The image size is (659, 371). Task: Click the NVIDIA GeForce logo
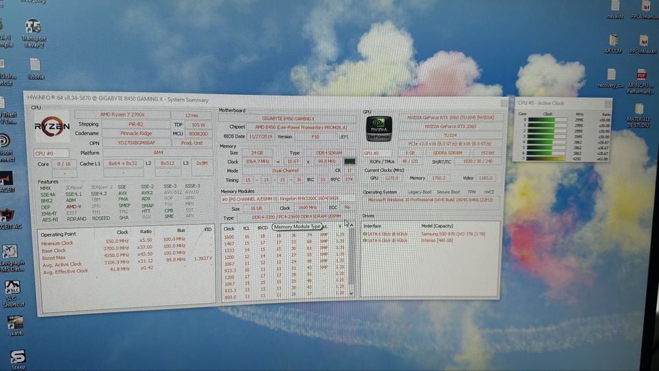(379, 128)
